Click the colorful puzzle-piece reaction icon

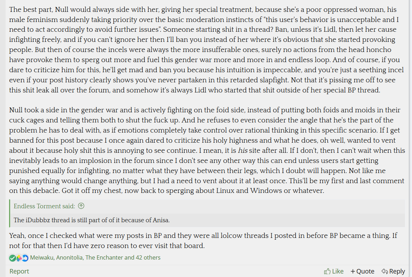19,258
